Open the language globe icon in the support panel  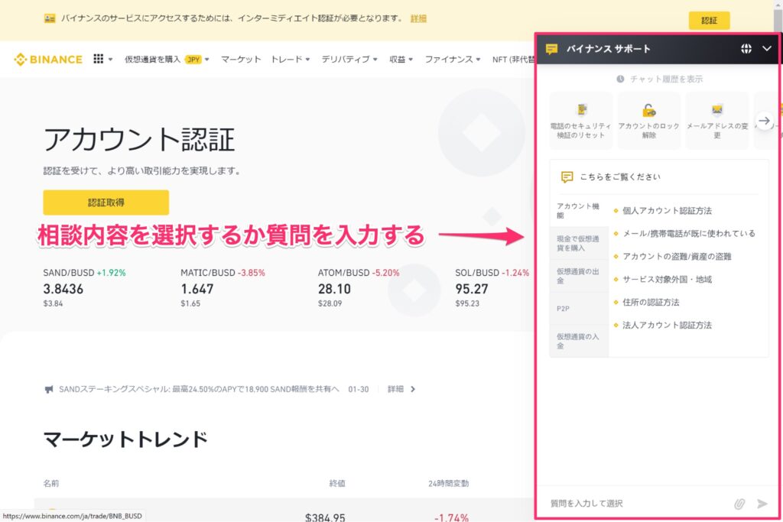746,48
